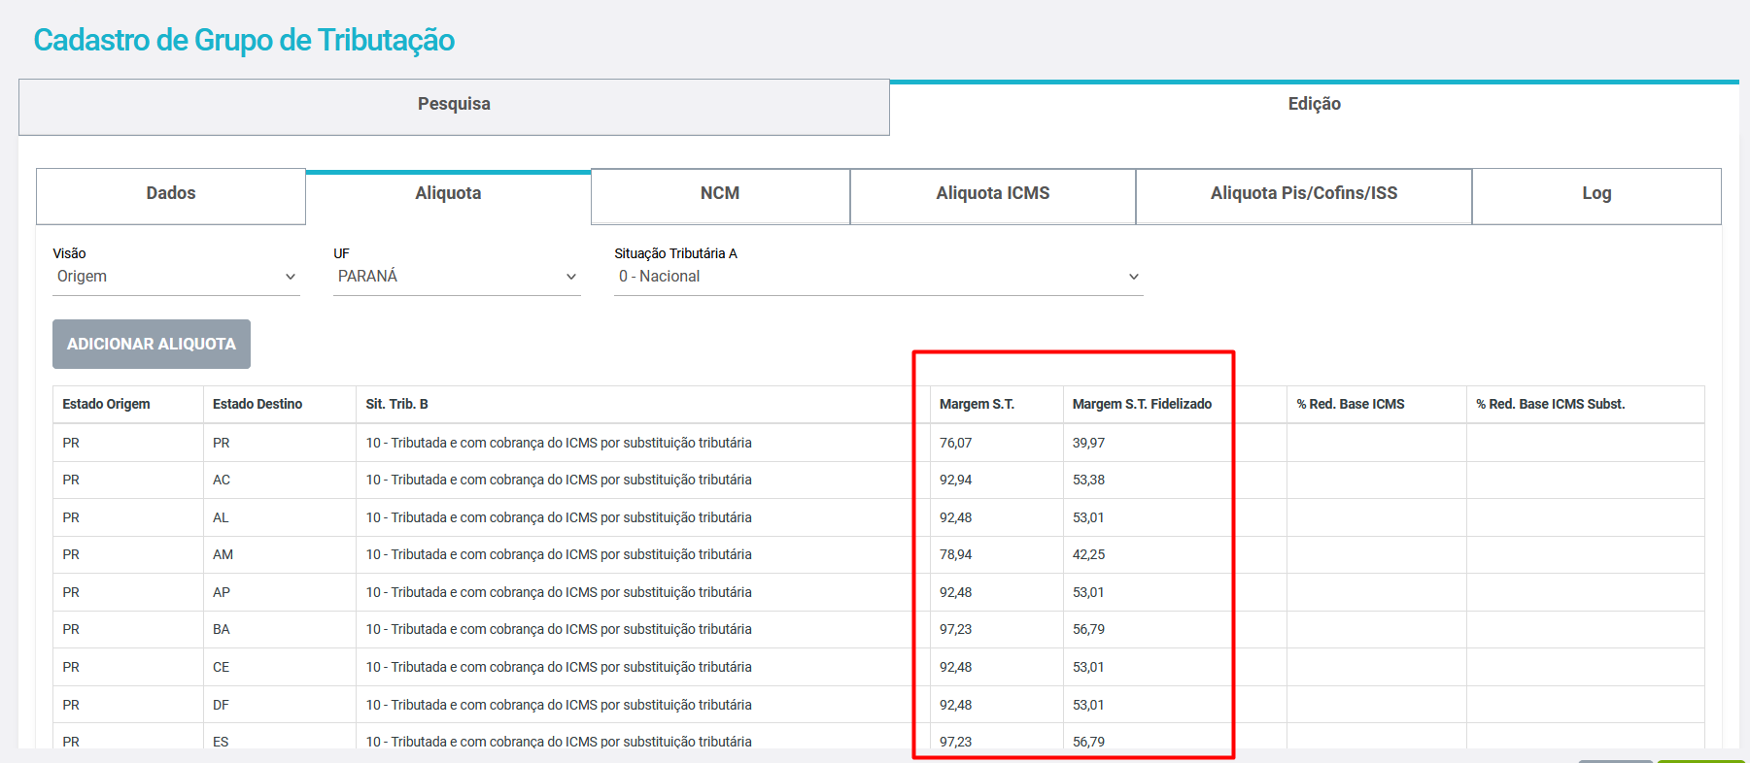
Task: Click Fidelizado value 53,38
Action: [1088, 480]
